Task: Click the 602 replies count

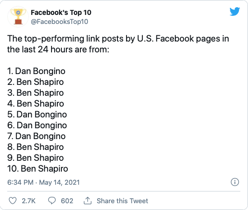Action: pyautogui.click(x=67, y=201)
